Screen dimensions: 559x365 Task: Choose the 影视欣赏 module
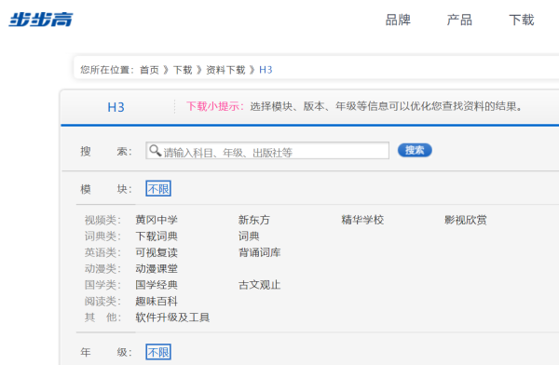(466, 220)
